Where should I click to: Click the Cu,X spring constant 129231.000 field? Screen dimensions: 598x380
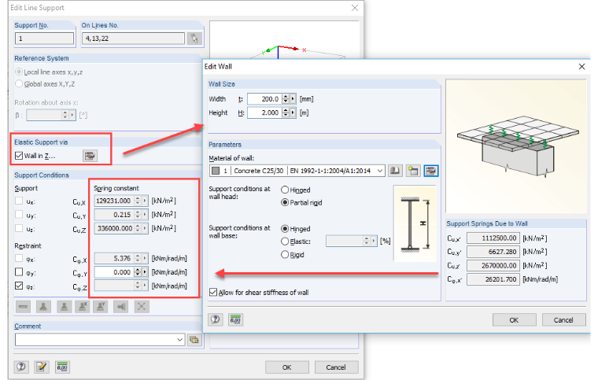coord(114,201)
